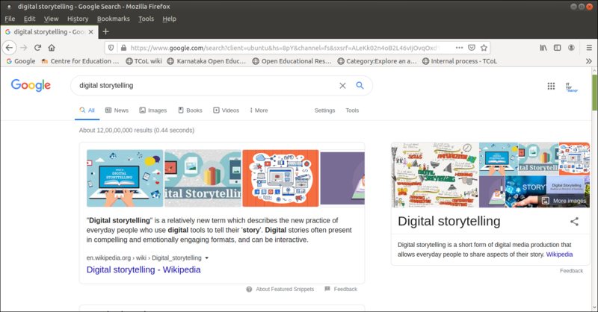Screen dimensions: 598x312
Task: Open the Library icon in toolbar
Action: (x=543, y=48)
